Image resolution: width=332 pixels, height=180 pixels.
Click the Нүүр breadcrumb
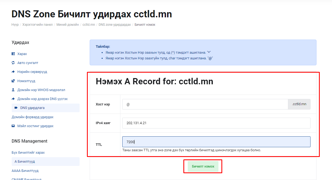(x=15, y=25)
